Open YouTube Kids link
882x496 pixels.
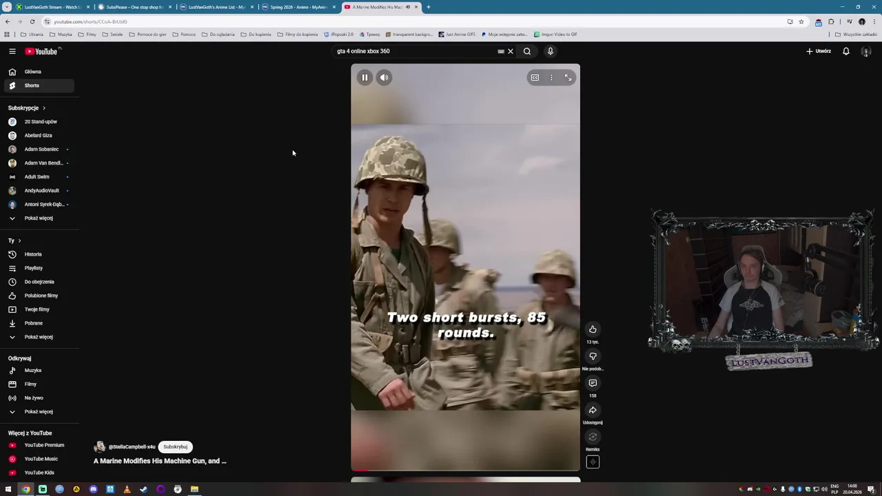[x=39, y=473]
